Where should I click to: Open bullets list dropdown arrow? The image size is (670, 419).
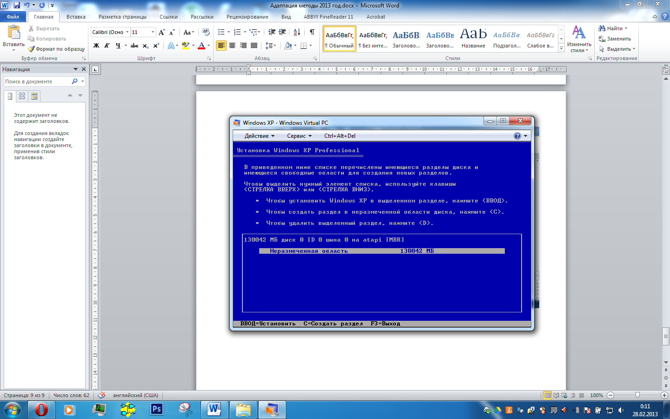(228, 32)
